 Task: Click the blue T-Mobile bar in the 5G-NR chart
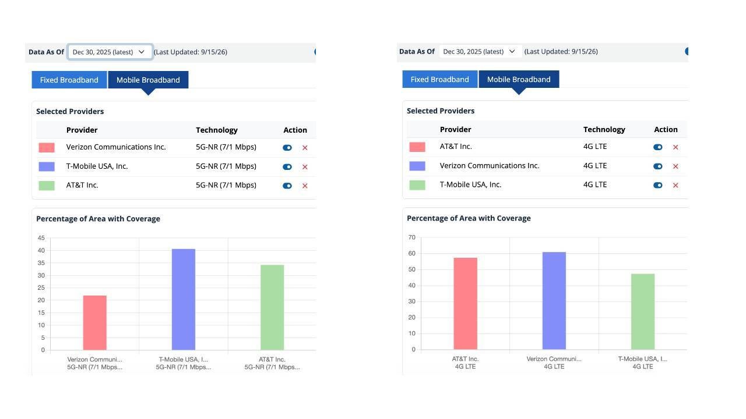(x=184, y=300)
